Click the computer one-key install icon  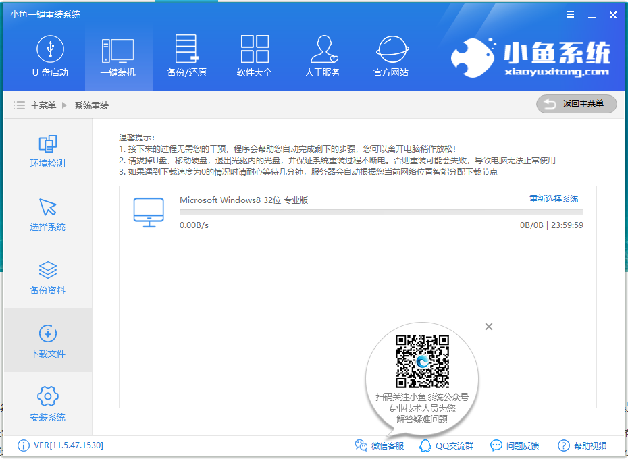point(117,51)
